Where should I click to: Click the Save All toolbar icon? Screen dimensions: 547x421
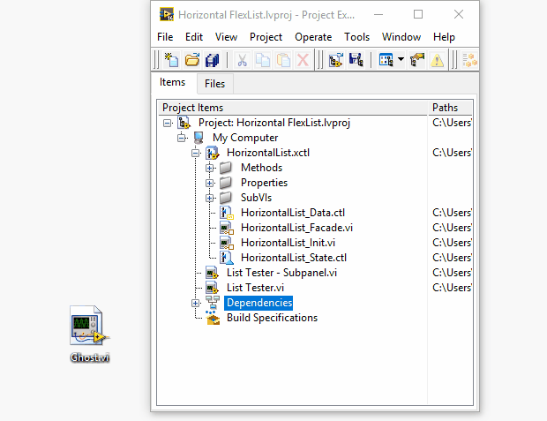click(212, 60)
